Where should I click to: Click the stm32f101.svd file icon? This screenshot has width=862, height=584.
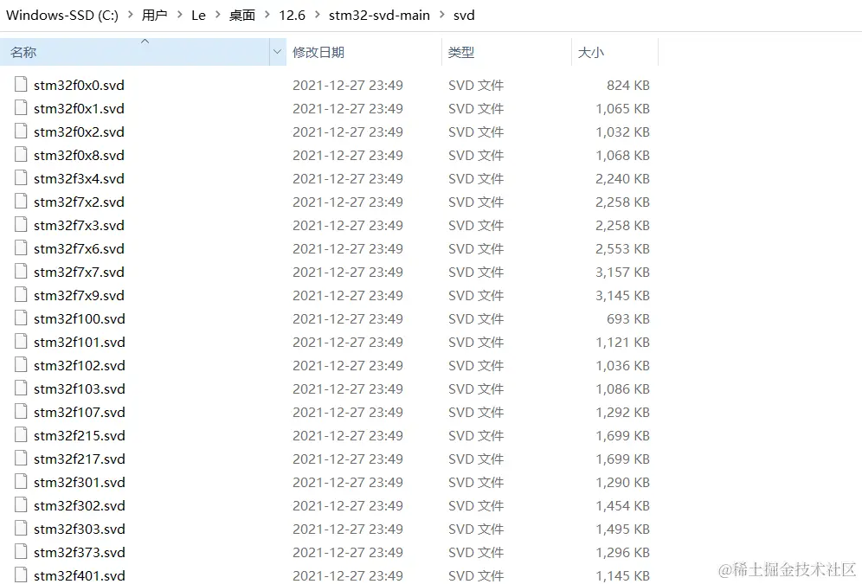21,341
